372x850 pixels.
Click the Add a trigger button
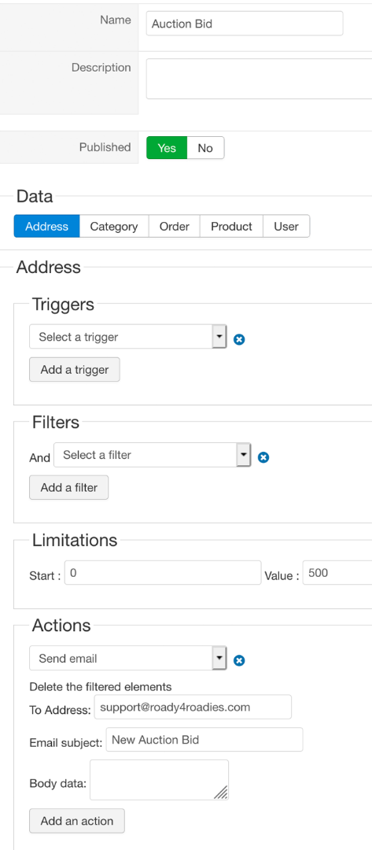(75, 370)
